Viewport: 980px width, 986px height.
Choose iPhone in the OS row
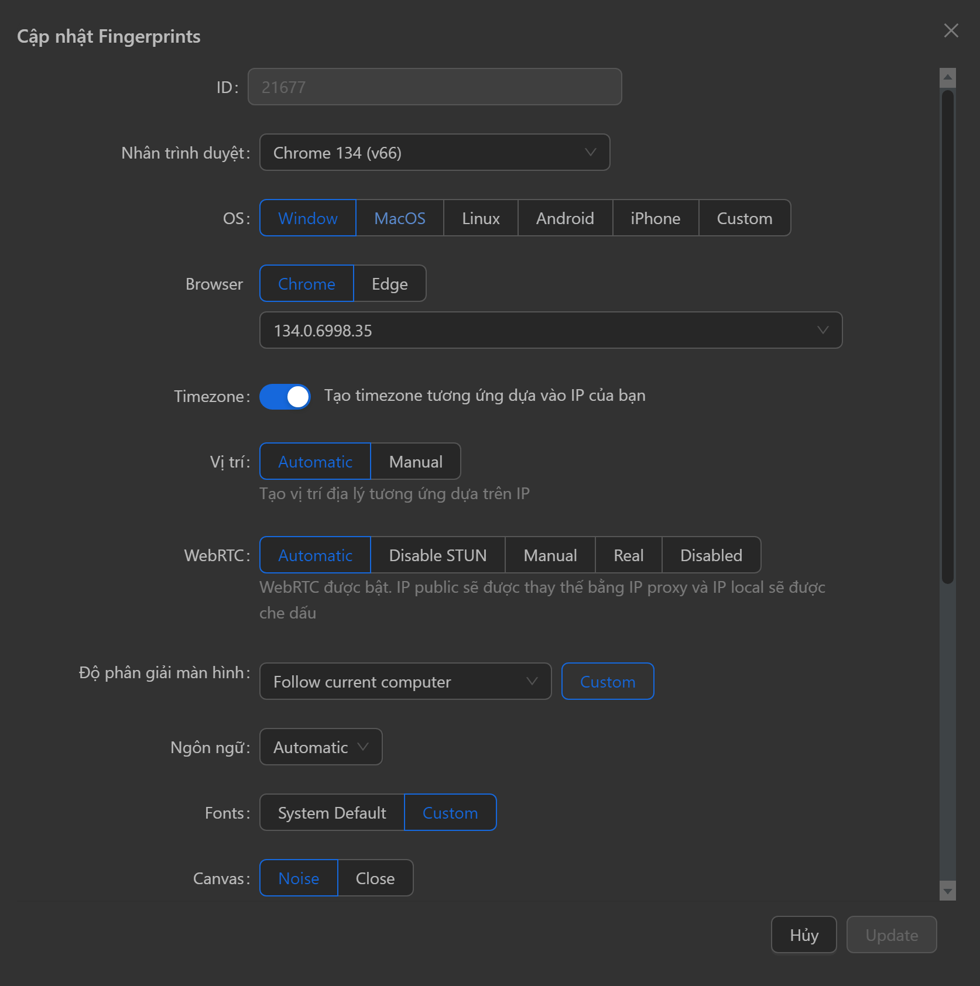655,218
